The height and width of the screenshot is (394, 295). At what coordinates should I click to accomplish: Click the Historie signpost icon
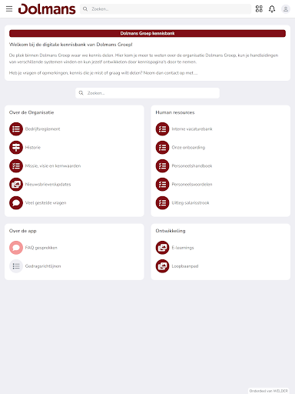click(16, 147)
